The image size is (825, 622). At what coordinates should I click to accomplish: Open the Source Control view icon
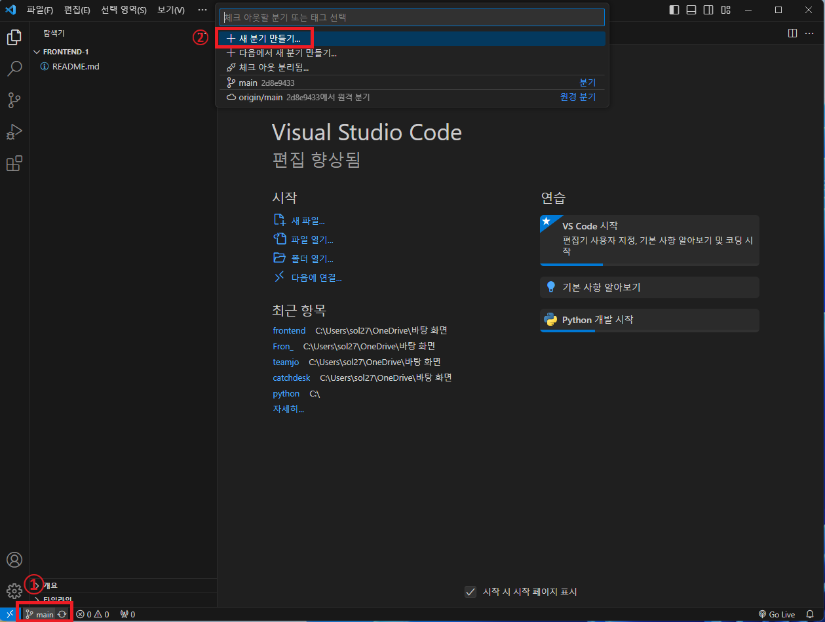point(14,100)
